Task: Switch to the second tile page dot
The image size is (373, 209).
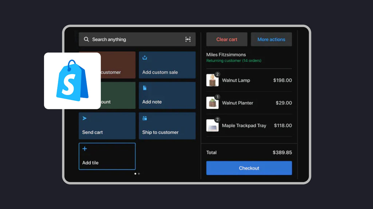Action: click(x=139, y=174)
